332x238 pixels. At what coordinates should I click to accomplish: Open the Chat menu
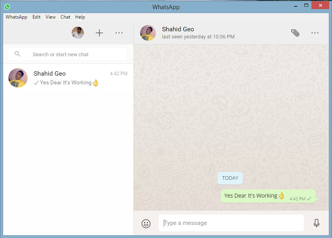click(65, 17)
